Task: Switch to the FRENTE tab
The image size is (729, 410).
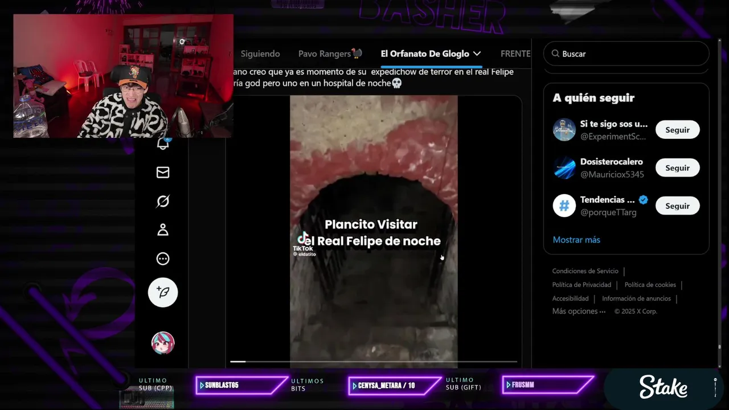Action: coord(515,54)
